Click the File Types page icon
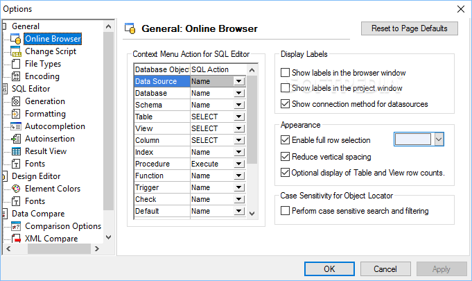 pos(16,64)
